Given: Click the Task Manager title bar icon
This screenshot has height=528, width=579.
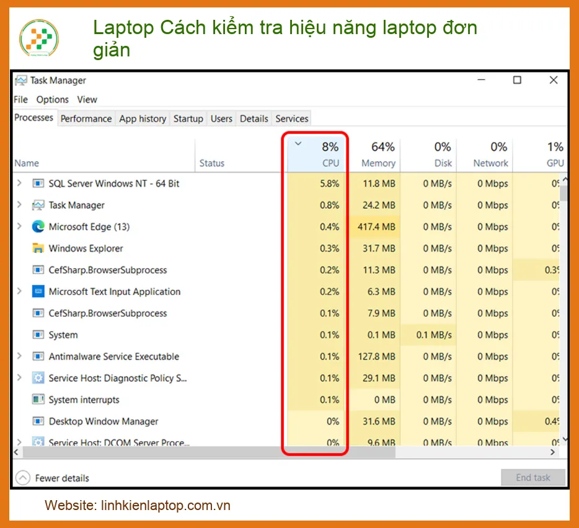Looking at the screenshot, I should coord(21,81).
